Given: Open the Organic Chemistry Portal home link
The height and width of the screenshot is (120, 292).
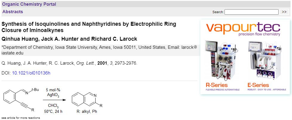Looking at the screenshot, I should [x=29, y=4].
